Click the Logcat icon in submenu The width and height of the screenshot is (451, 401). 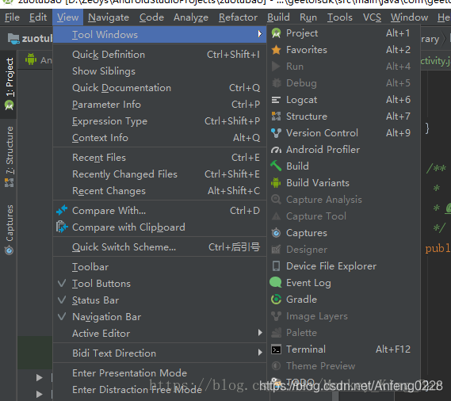tap(276, 100)
